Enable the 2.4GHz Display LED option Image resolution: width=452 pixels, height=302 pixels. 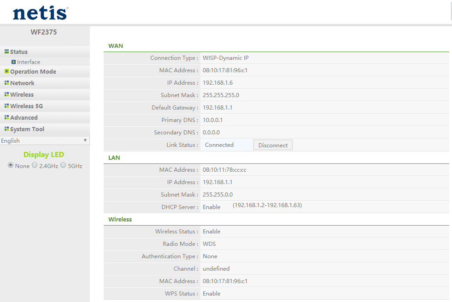click(x=34, y=165)
